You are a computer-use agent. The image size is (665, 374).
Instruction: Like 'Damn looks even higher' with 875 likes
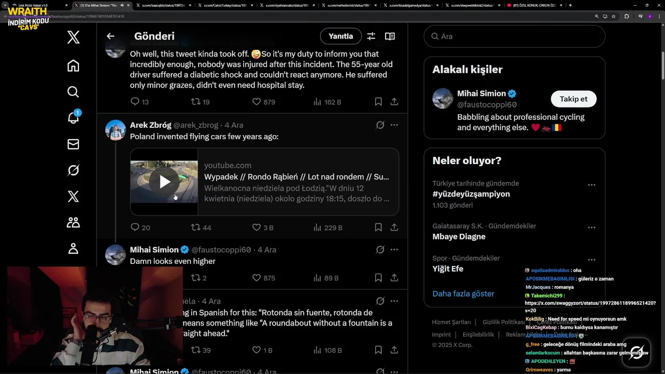tap(263, 278)
